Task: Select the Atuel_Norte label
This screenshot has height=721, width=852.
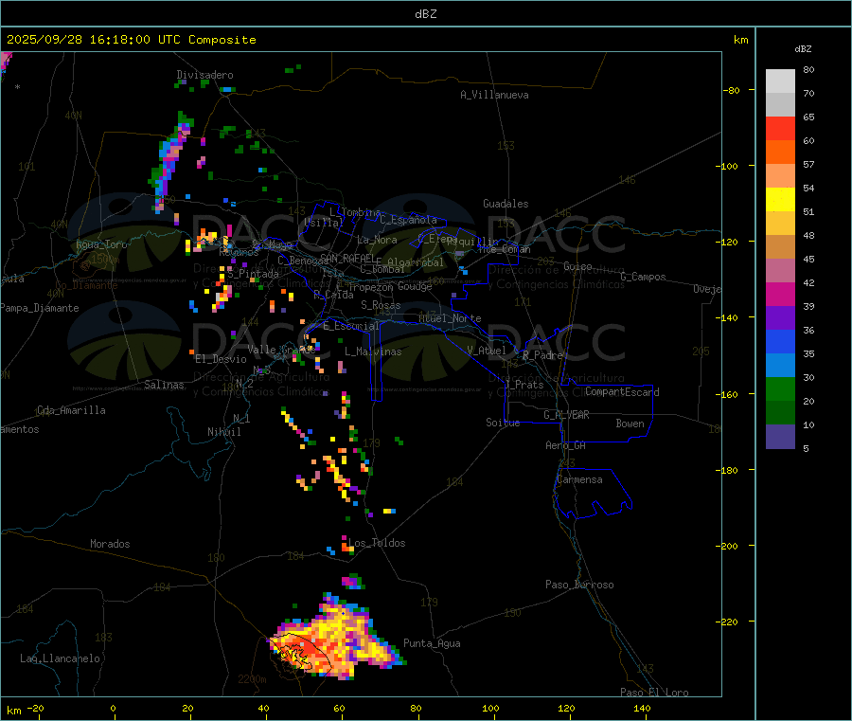Action: pyautogui.click(x=450, y=318)
